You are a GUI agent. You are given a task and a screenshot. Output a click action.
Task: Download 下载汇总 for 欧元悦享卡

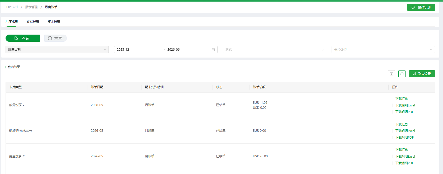[x=401, y=99]
